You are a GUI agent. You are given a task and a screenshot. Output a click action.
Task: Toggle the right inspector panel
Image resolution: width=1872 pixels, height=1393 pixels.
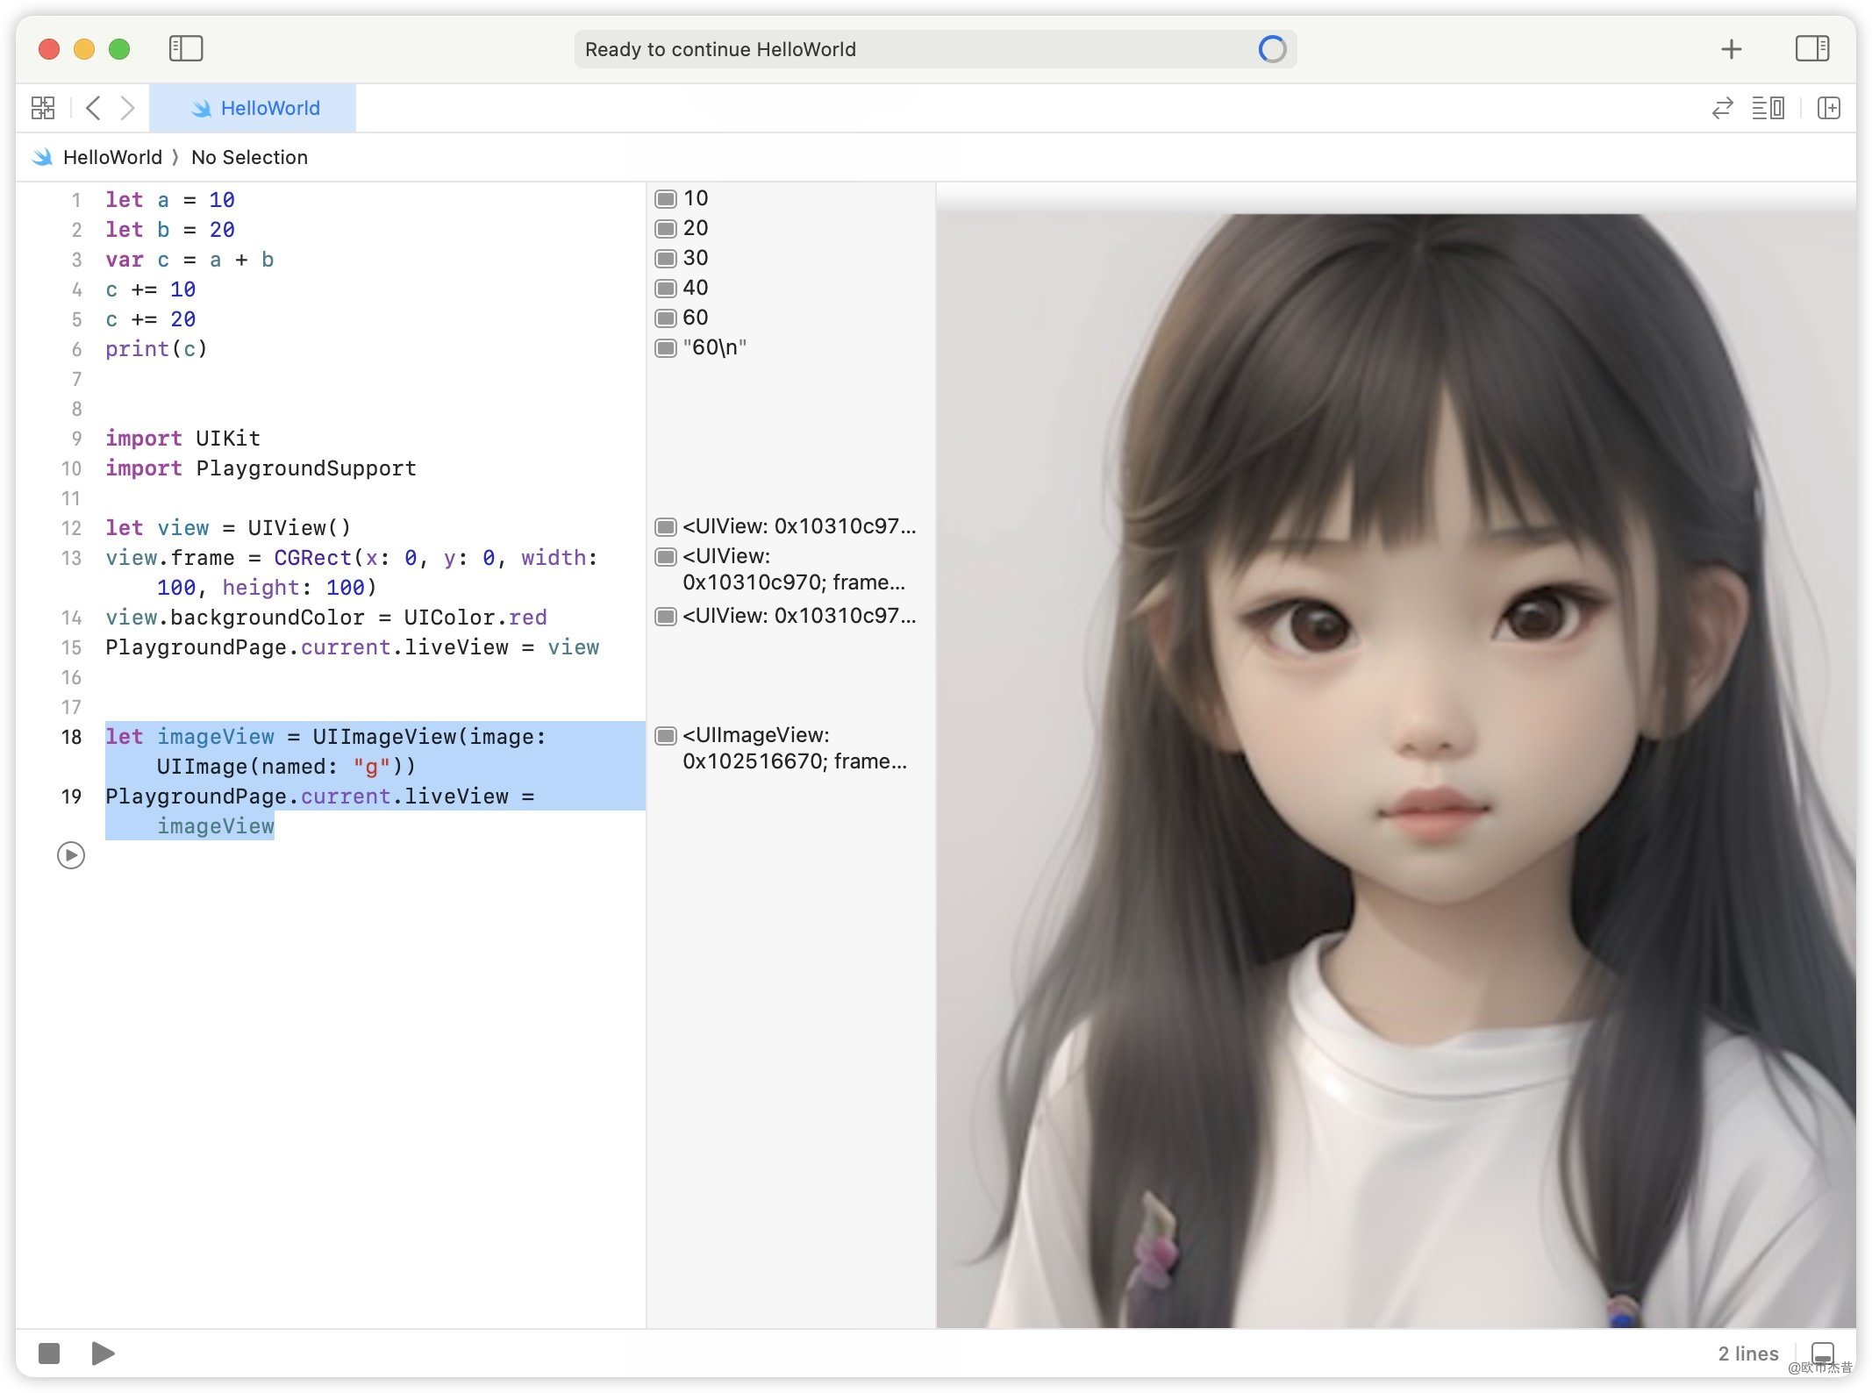[1811, 48]
